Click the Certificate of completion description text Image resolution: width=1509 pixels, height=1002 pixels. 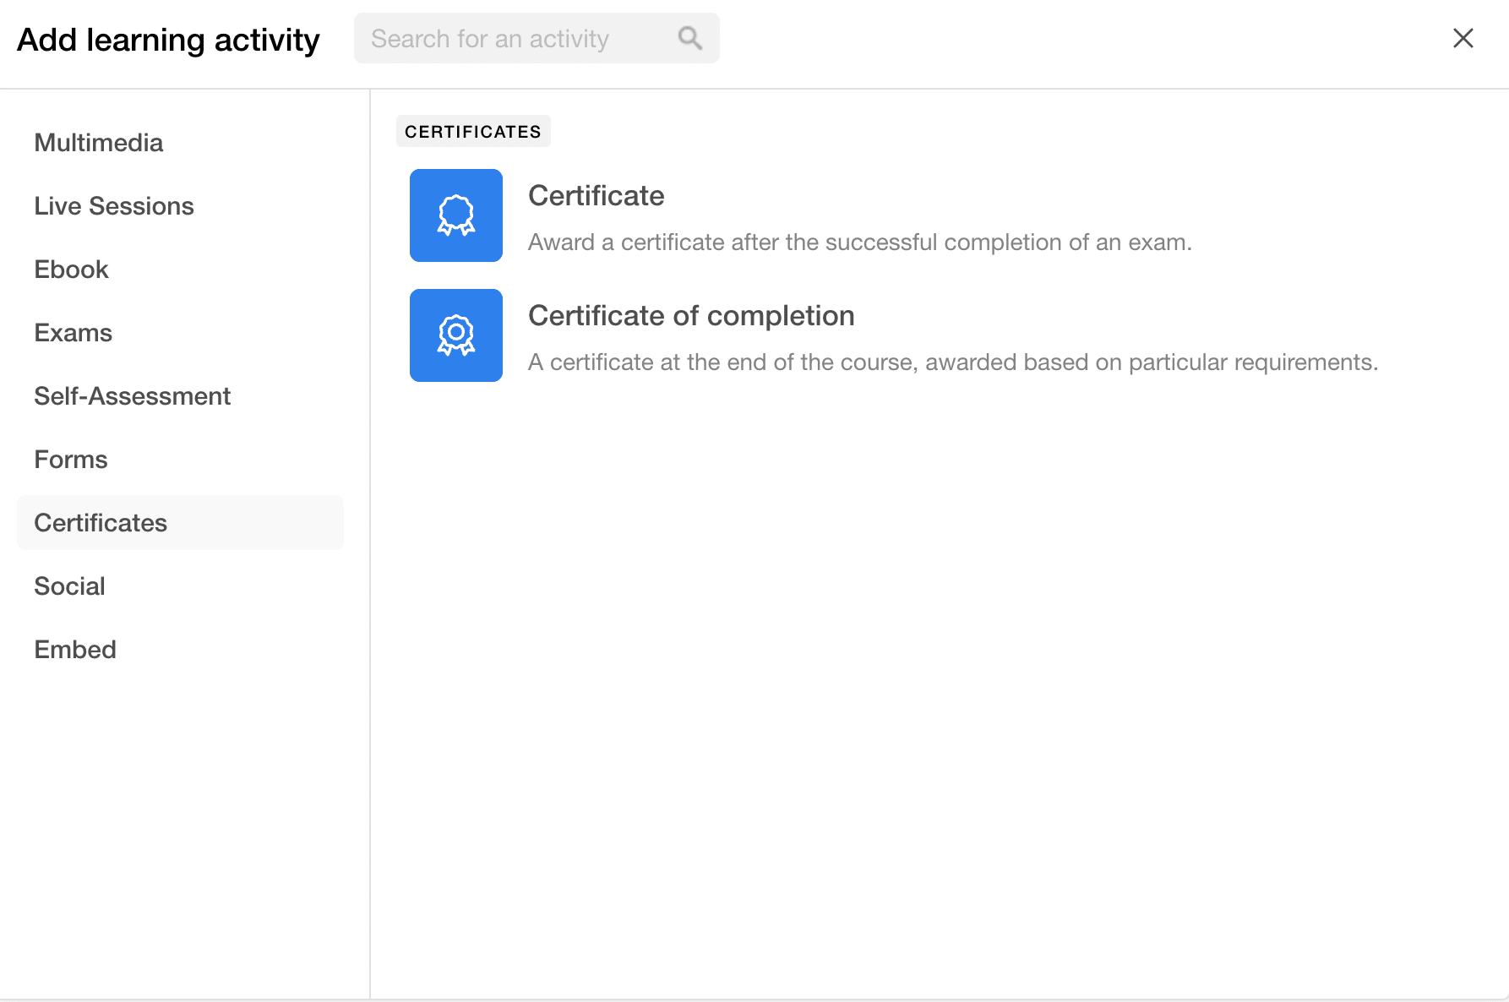[953, 362]
